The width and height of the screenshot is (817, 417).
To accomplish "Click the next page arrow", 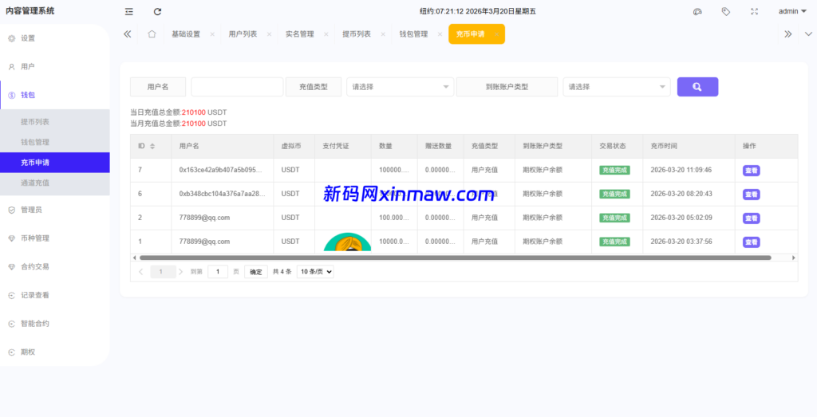I will (x=181, y=272).
